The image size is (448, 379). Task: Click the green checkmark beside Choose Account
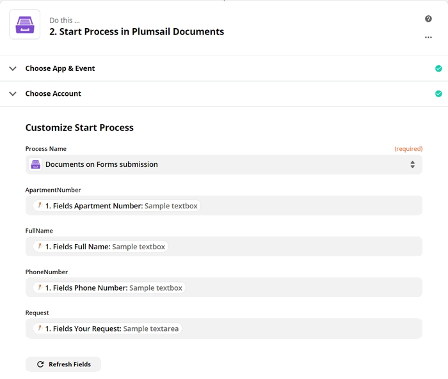[x=438, y=93]
